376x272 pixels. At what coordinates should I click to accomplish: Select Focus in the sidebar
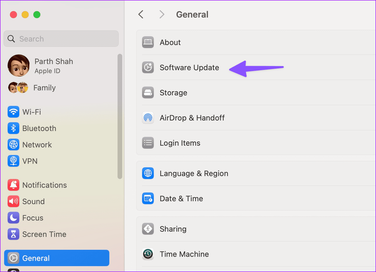57,218
